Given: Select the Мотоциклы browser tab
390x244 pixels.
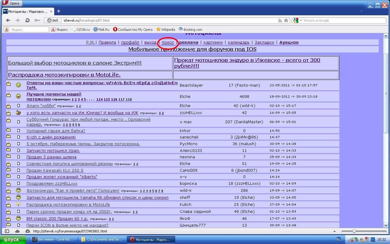Looking at the screenshot, I should coord(27,11).
